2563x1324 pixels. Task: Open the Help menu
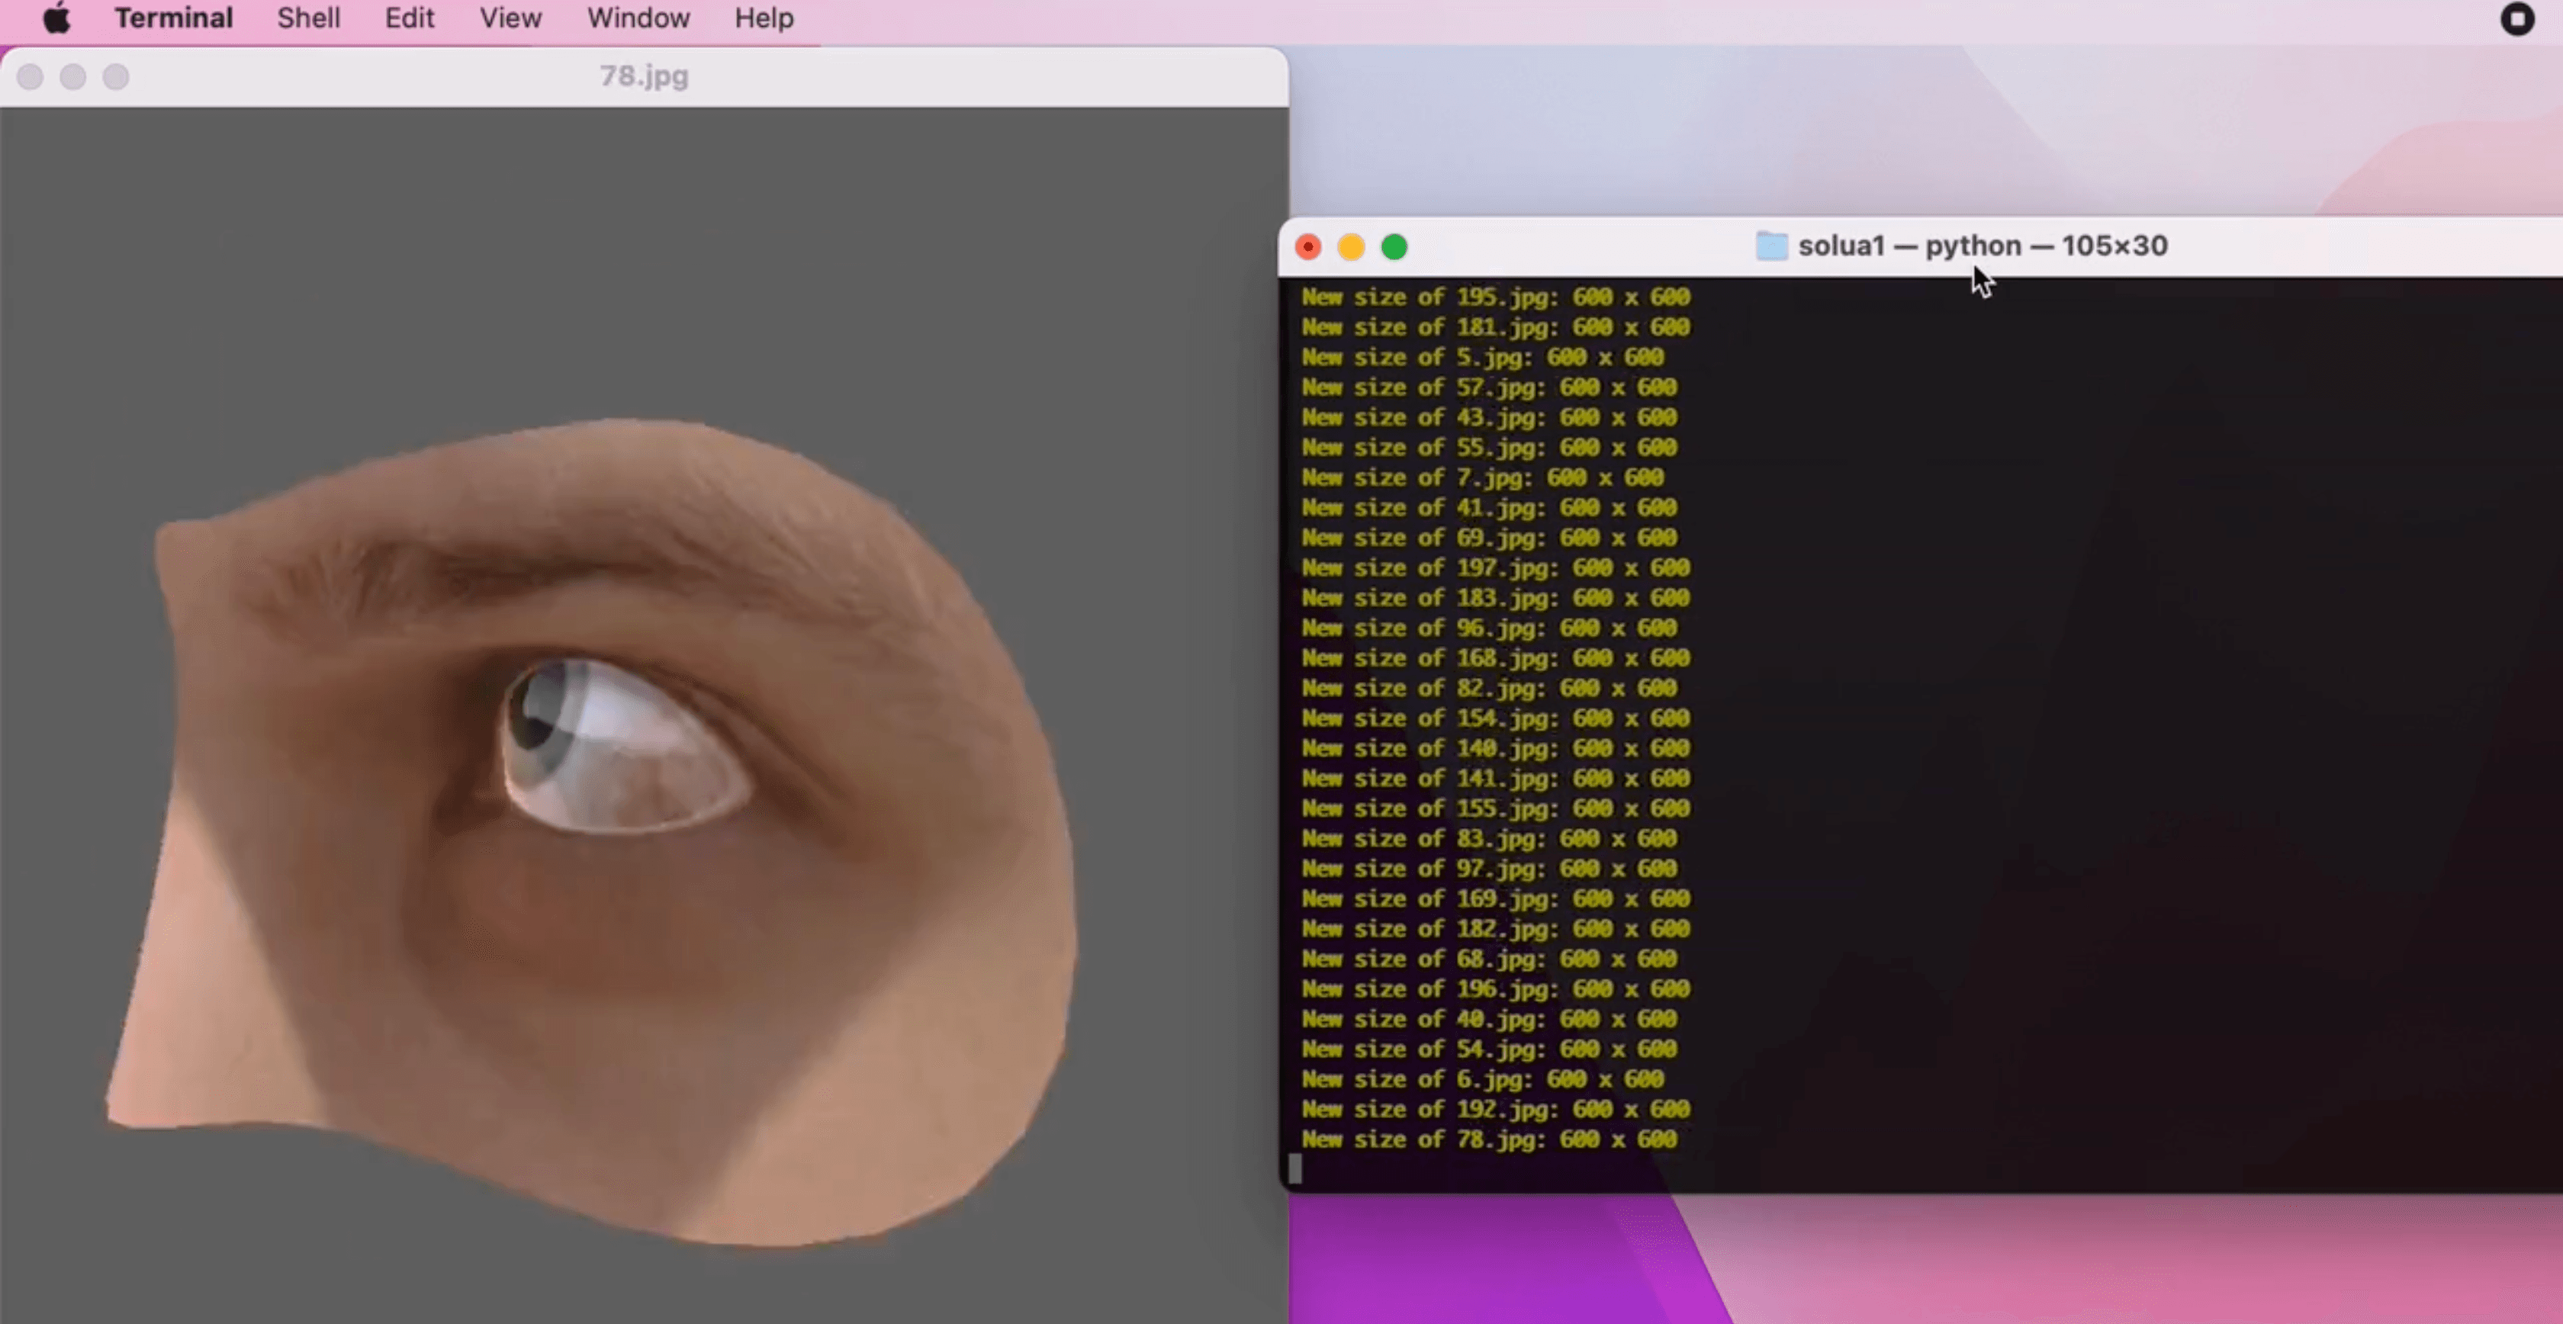(x=763, y=18)
